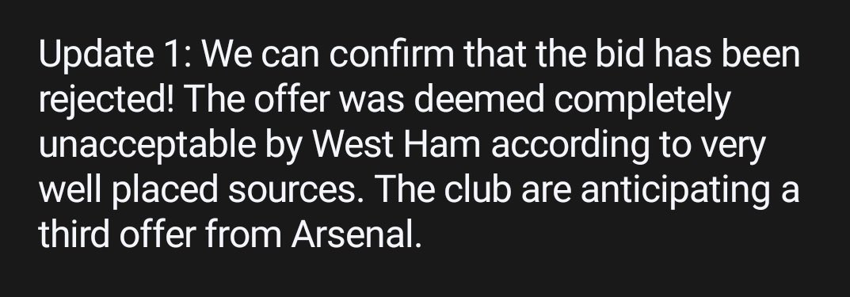Click the word 'Arsenal.' at the end
The image size is (850, 297).
356,234
